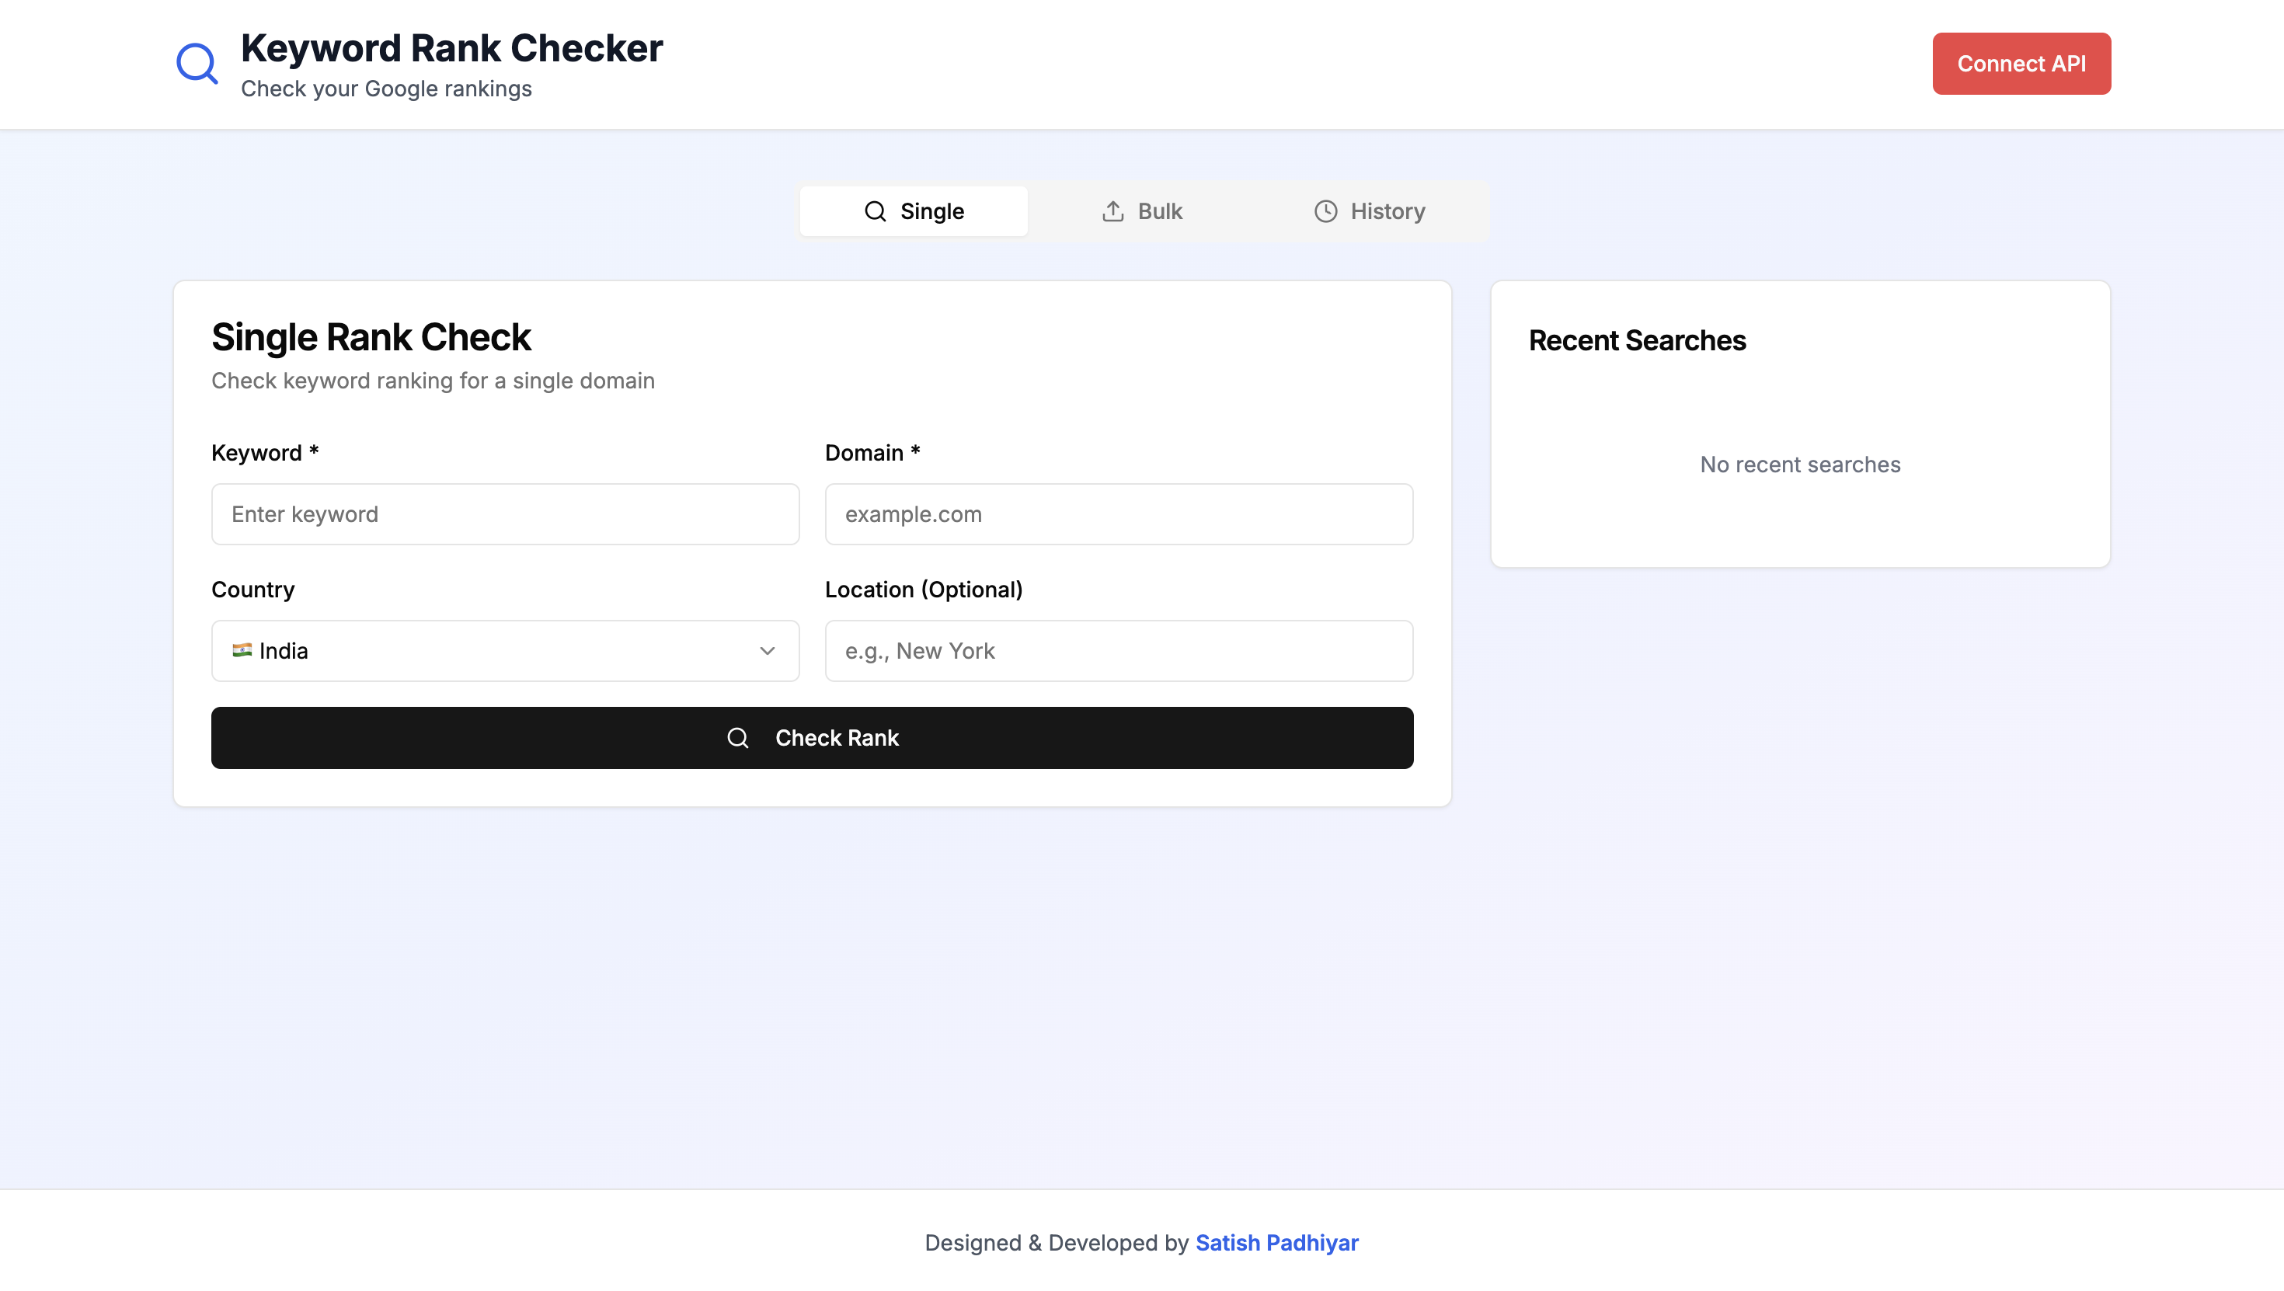Click the Single Rank Check heading
This screenshot has height=1291, width=2284.
click(371, 338)
